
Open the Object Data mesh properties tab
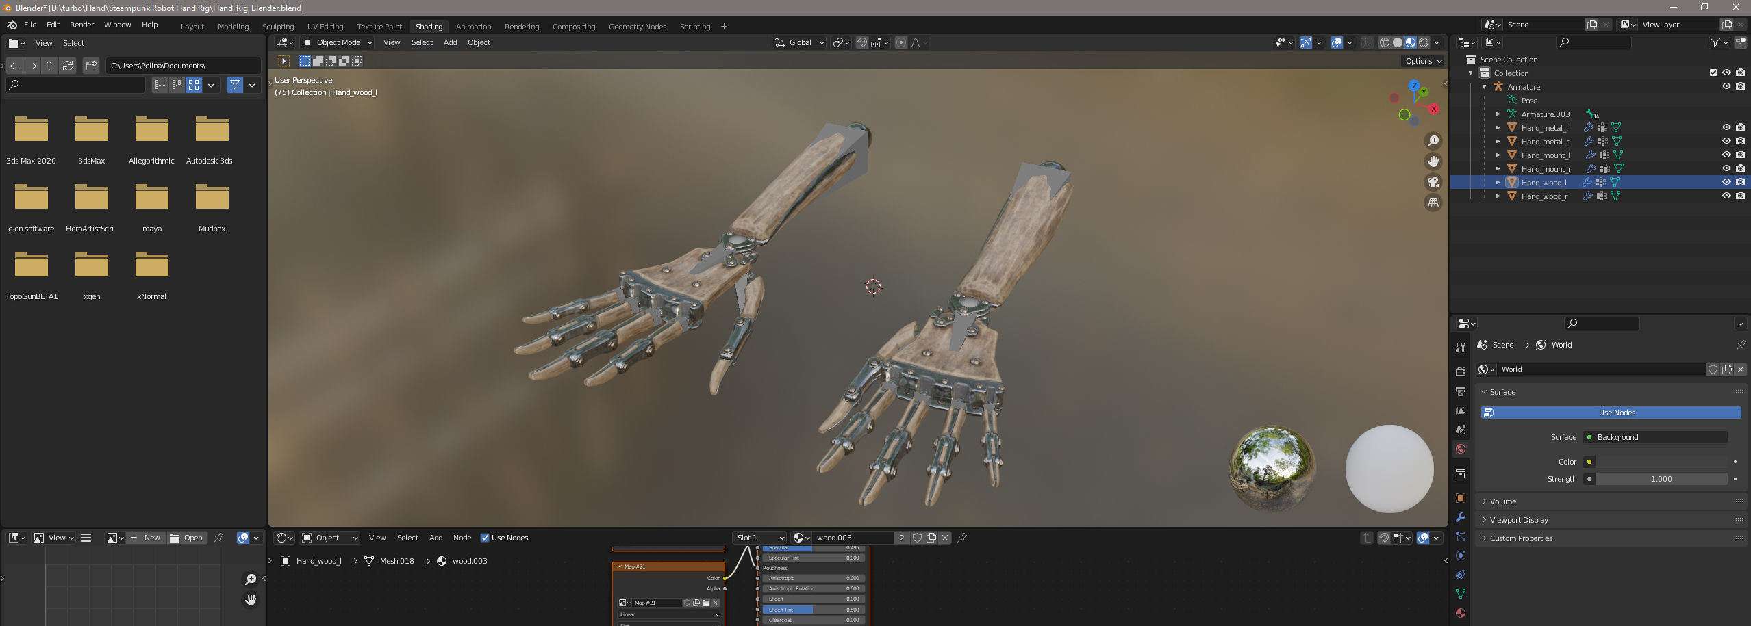tap(1461, 594)
